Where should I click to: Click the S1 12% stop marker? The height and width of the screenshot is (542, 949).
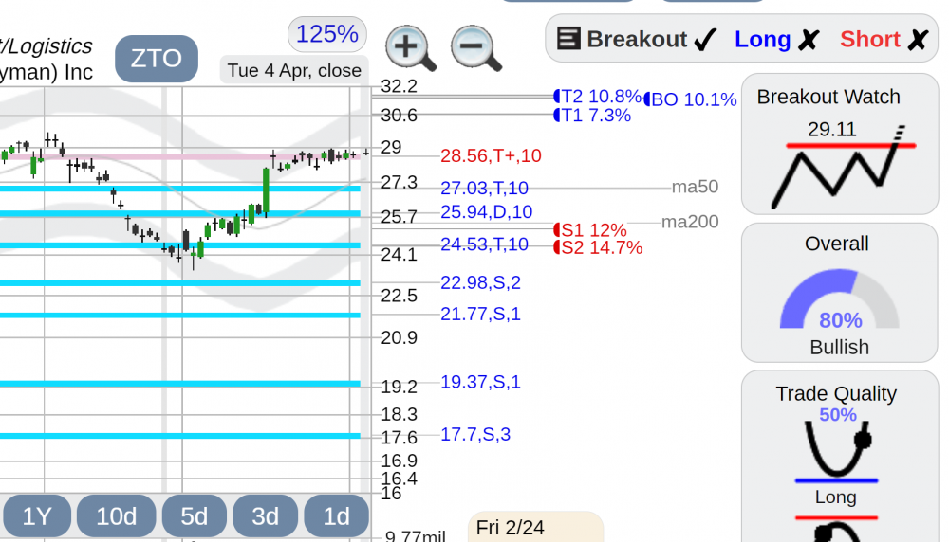pyautogui.click(x=590, y=230)
